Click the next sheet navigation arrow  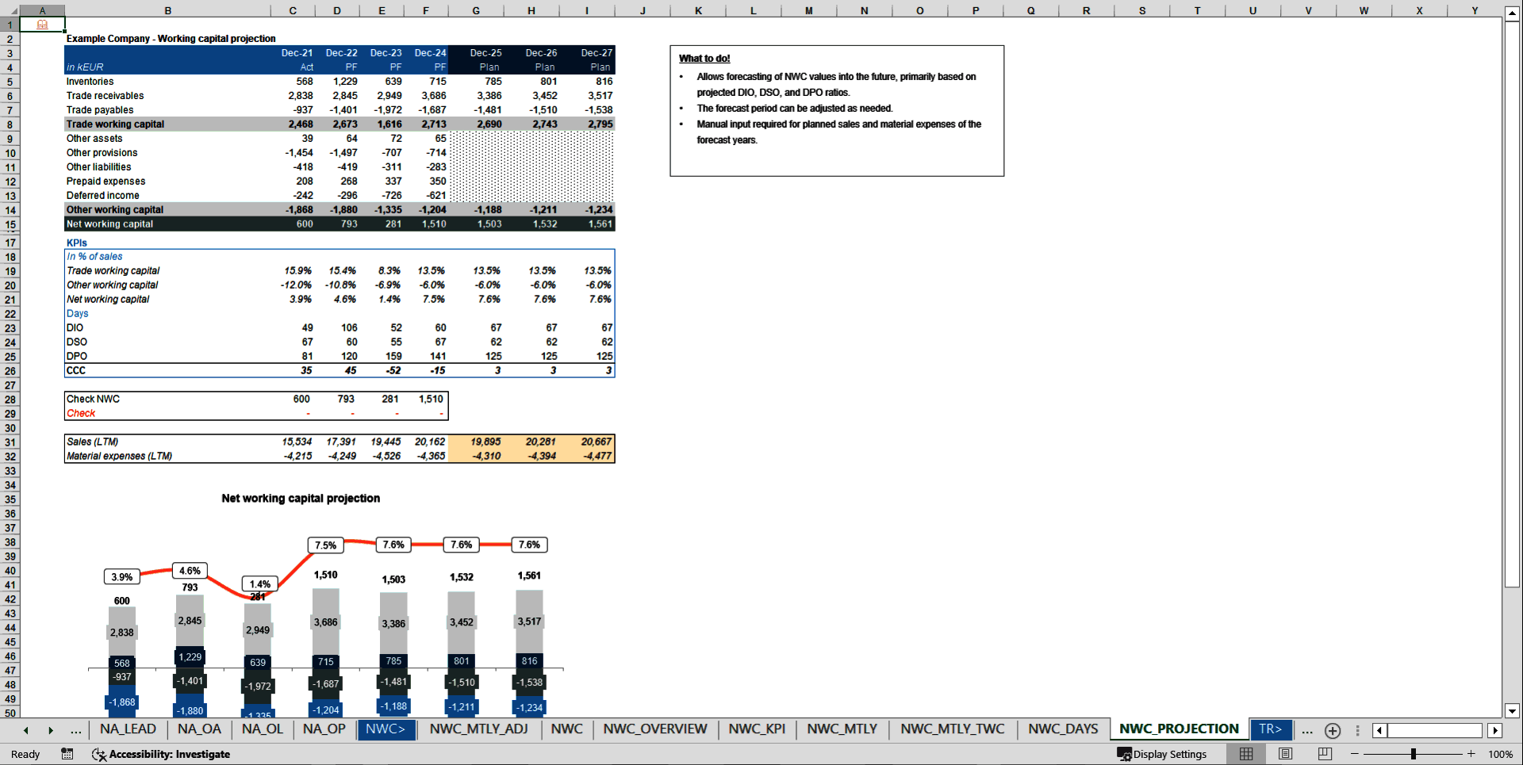51,730
